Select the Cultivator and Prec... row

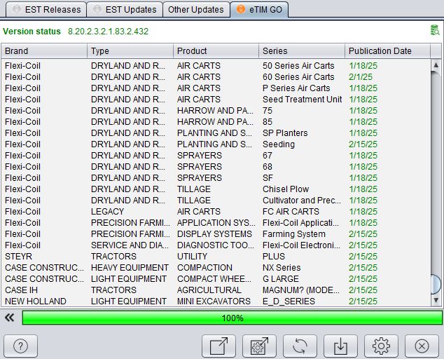coord(216,201)
